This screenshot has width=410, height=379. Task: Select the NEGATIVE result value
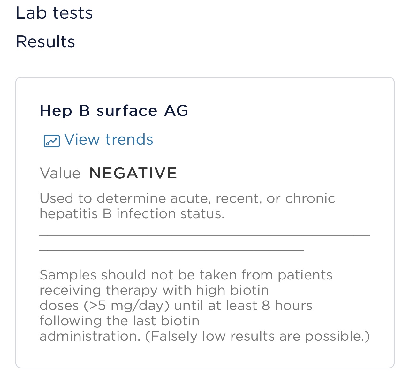click(x=133, y=173)
